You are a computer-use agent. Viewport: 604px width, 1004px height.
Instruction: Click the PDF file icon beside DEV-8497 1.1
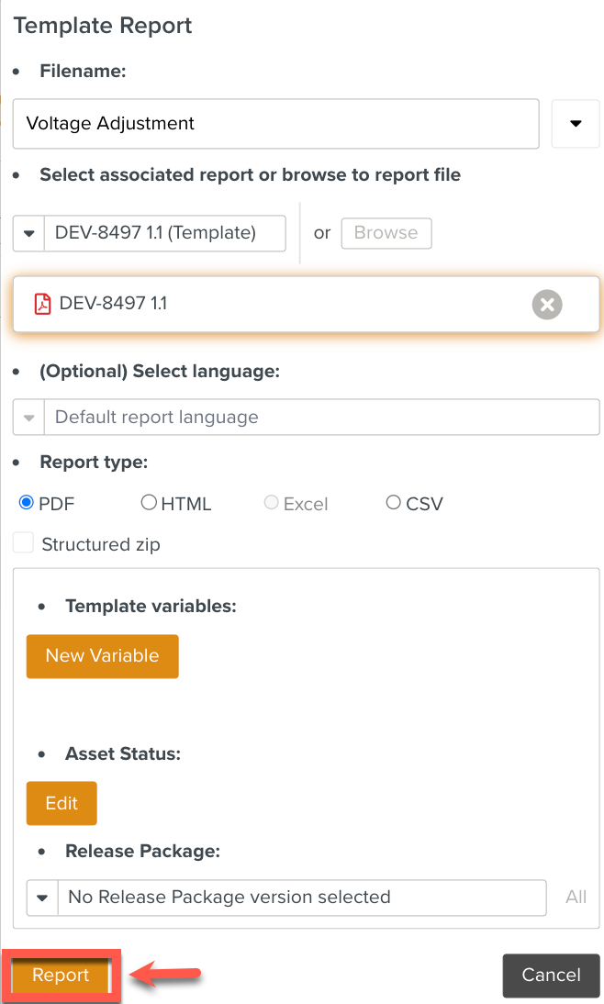42,304
